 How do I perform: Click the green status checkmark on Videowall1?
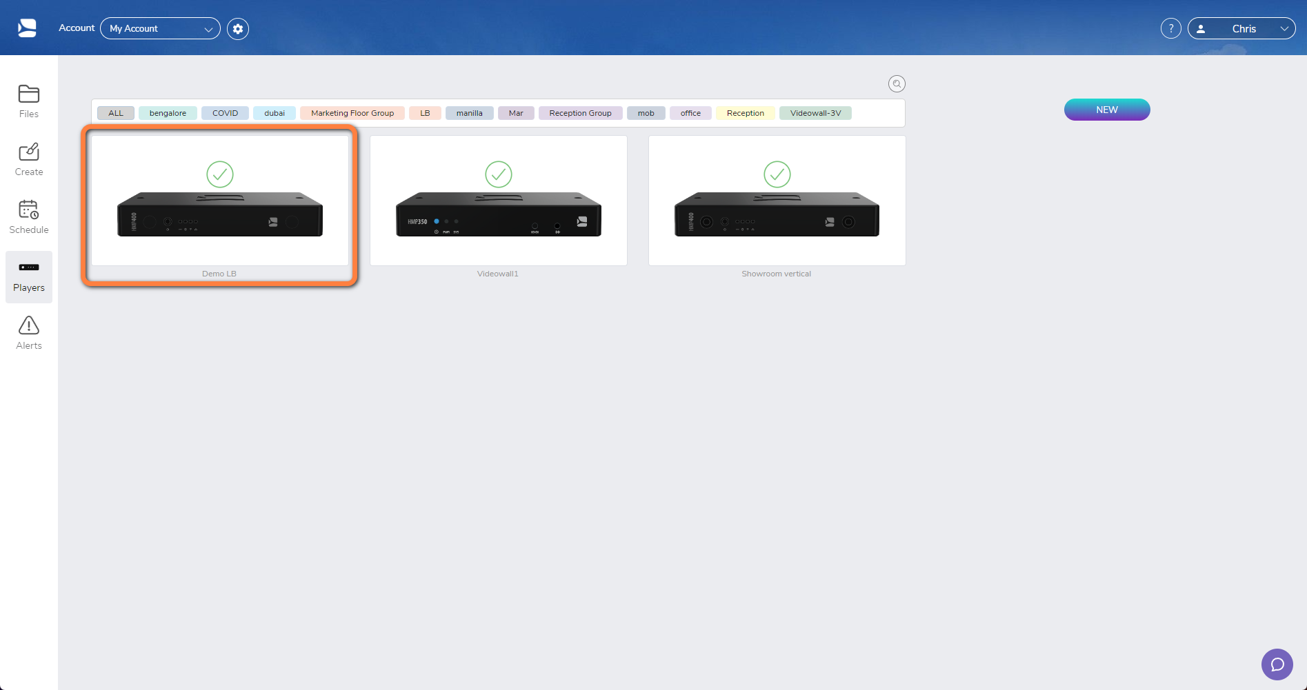click(x=499, y=174)
